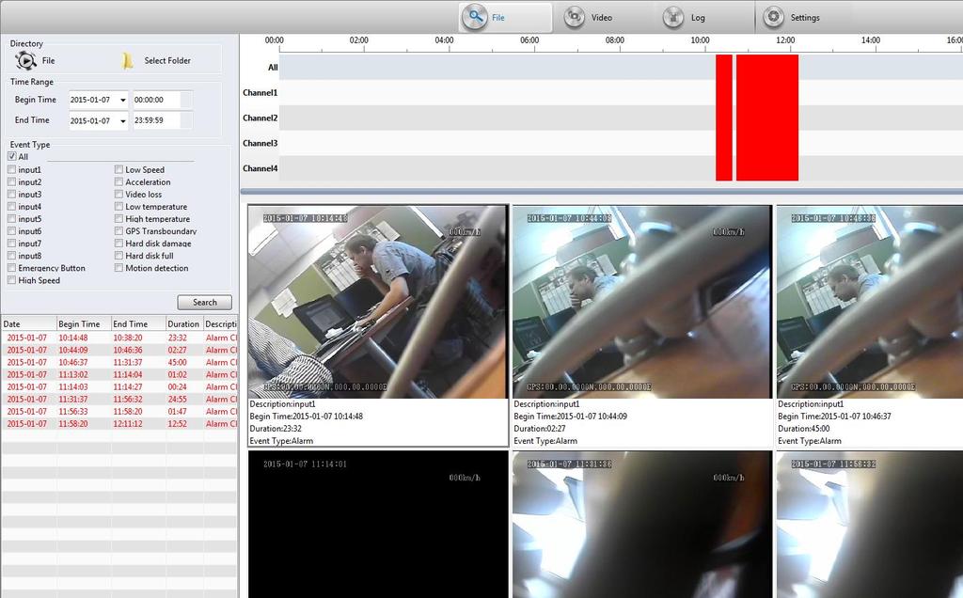Open the File search tab
This screenshot has height=598, width=963.
(x=505, y=17)
